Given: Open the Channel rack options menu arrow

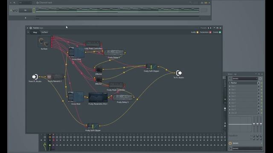Looking at the screenshot, I should pos(11,3).
